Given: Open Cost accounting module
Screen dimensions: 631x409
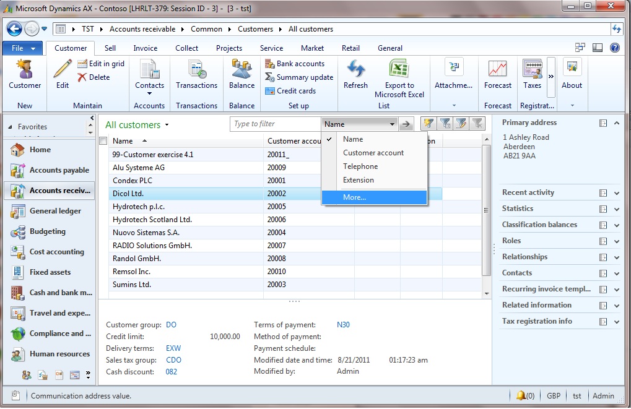Looking at the screenshot, I should point(50,252).
